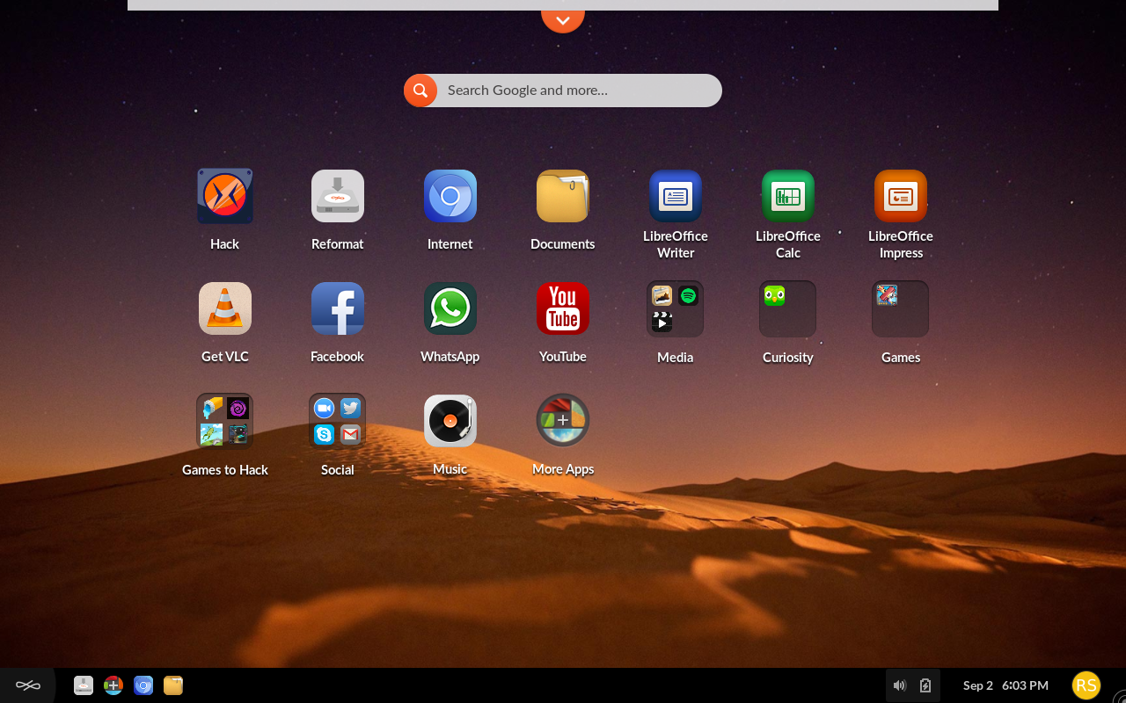Open the Facebook app

(338, 308)
